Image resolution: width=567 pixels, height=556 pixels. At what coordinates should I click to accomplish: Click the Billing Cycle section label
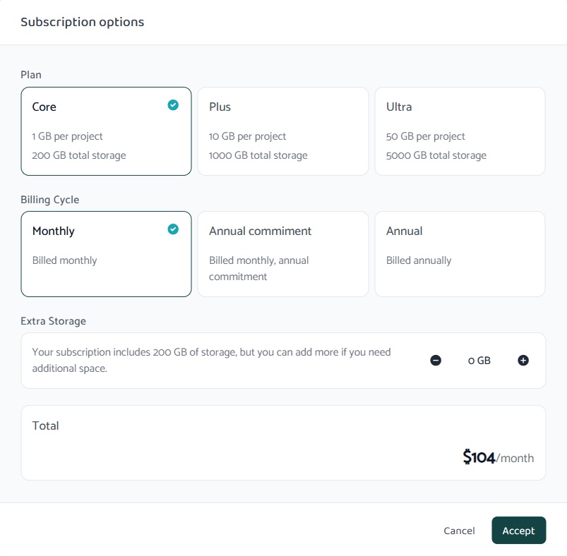click(50, 200)
